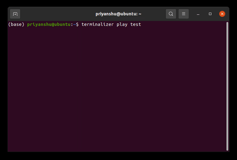Image resolution: width=237 pixels, height=160 pixels.
Task: Maximize the terminal window
Action: click(210, 14)
